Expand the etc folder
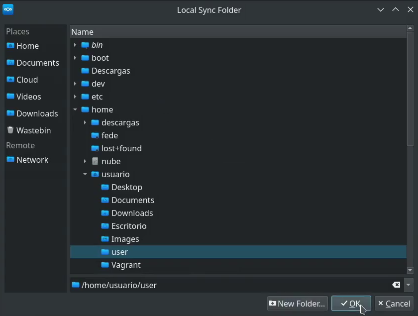This screenshot has width=418, height=316. click(75, 97)
